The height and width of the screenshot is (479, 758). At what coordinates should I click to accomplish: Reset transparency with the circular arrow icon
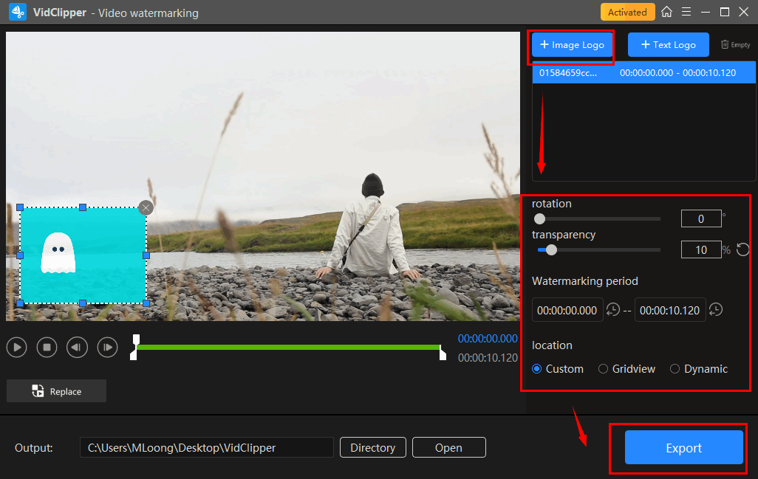[742, 249]
